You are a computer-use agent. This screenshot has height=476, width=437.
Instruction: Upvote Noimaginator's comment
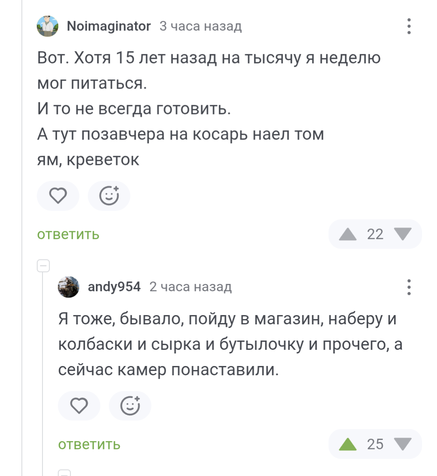pyautogui.click(x=347, y=234)
